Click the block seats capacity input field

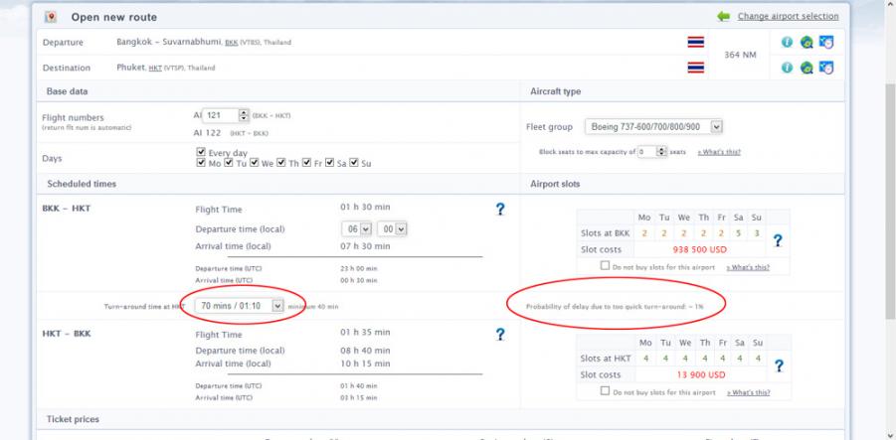648,152
